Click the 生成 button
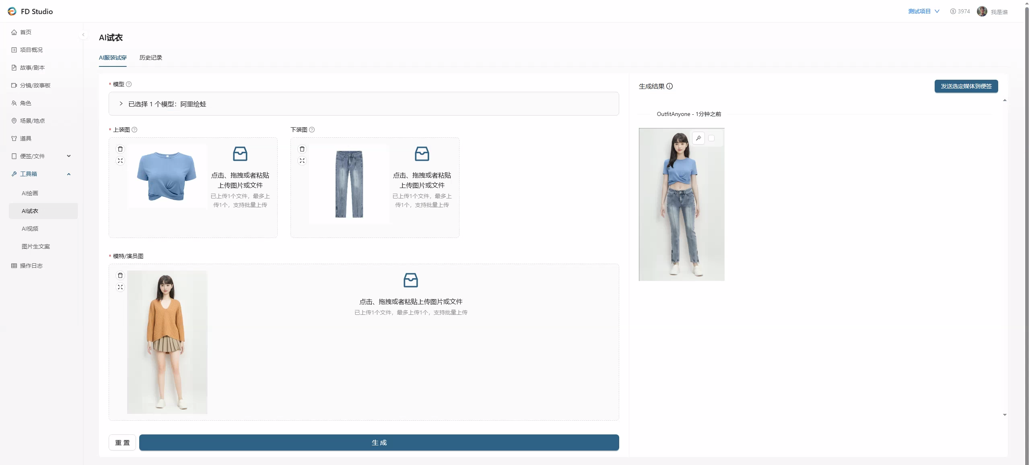Image resolution: width=1030 pixels, height=465 pixels. 379,442
